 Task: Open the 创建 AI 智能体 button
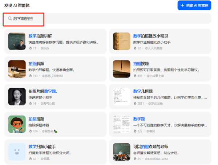[194, 5]
